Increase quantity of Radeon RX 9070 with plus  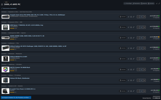click(144, 48)
